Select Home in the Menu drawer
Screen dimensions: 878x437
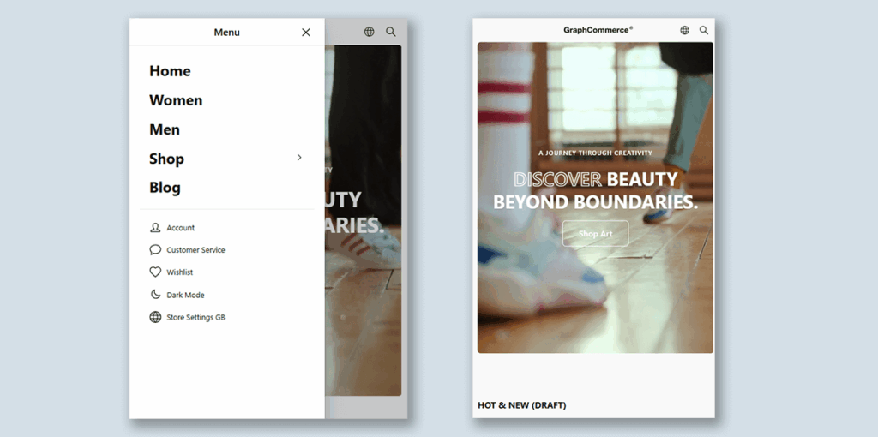(x=170, y=71)
